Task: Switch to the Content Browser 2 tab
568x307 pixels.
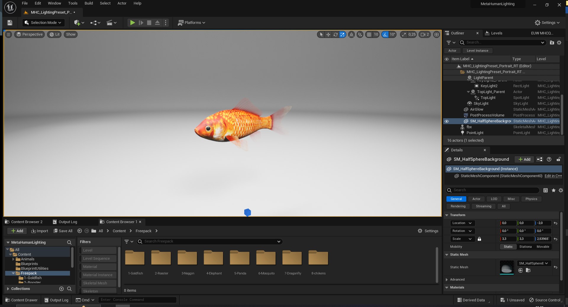Action: point(24,222)
